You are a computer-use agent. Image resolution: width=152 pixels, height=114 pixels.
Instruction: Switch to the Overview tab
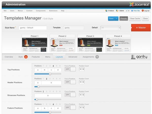click(9, 57)
